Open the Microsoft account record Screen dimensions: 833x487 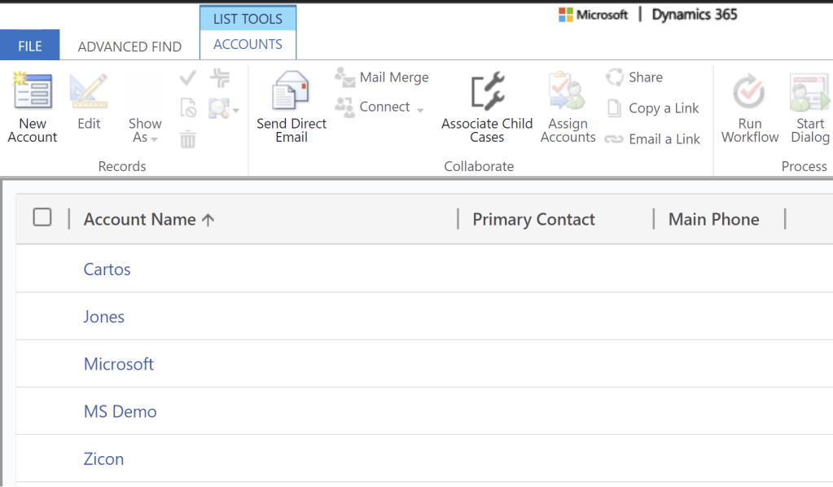(x=119, y=364)
